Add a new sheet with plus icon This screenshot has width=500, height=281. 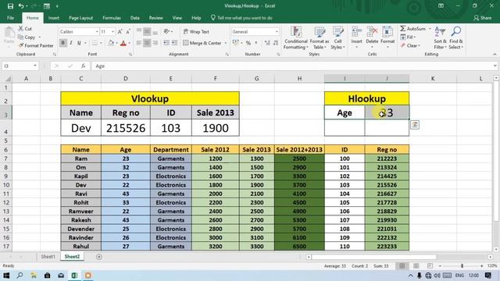[99, 257]
